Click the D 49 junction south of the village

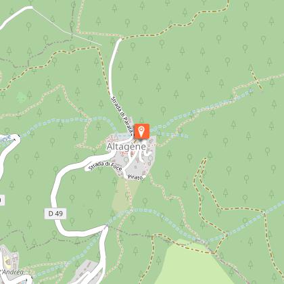pos(105,227)
